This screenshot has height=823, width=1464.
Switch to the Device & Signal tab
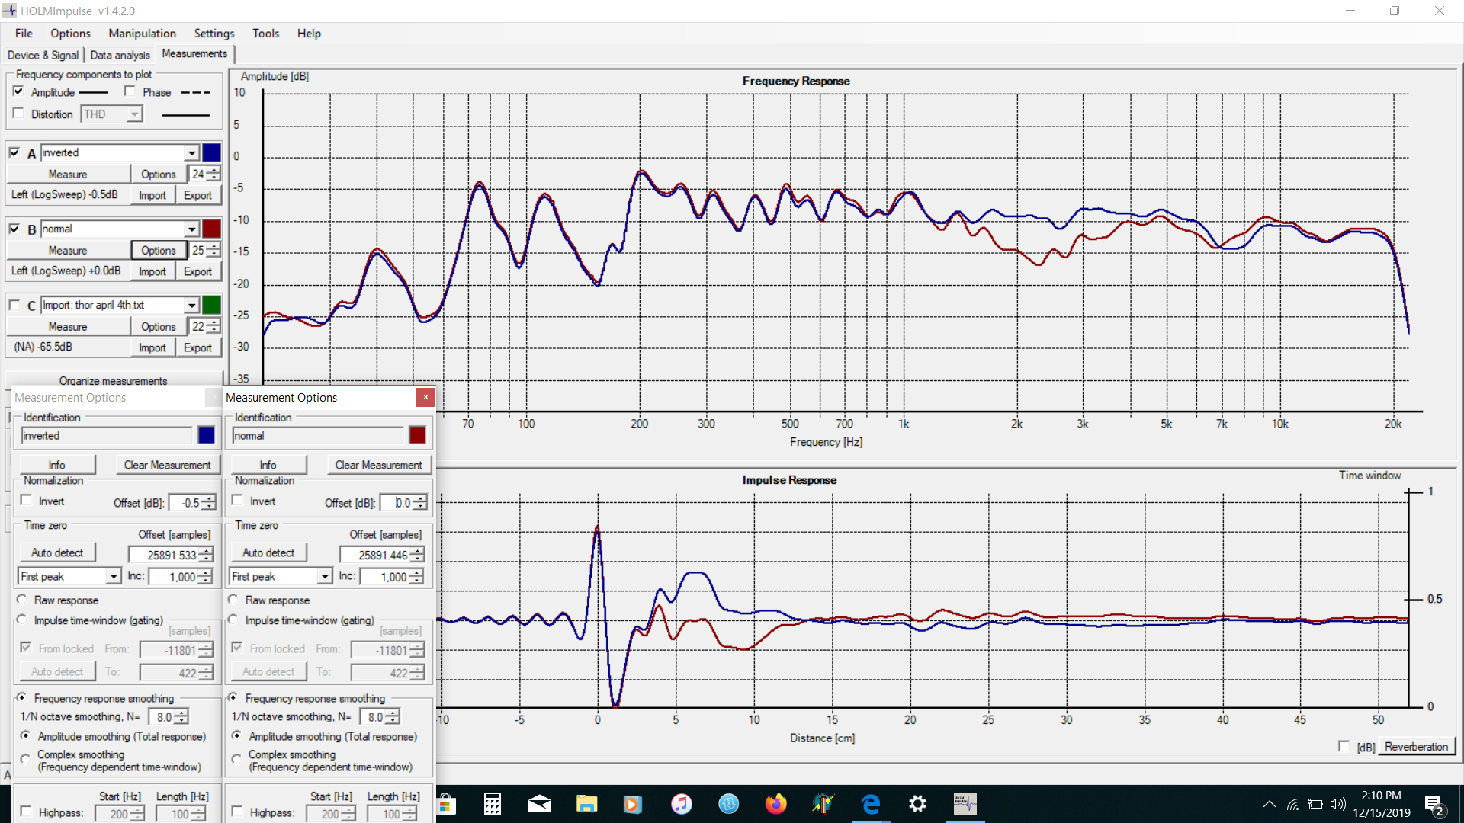pos(43,55)
